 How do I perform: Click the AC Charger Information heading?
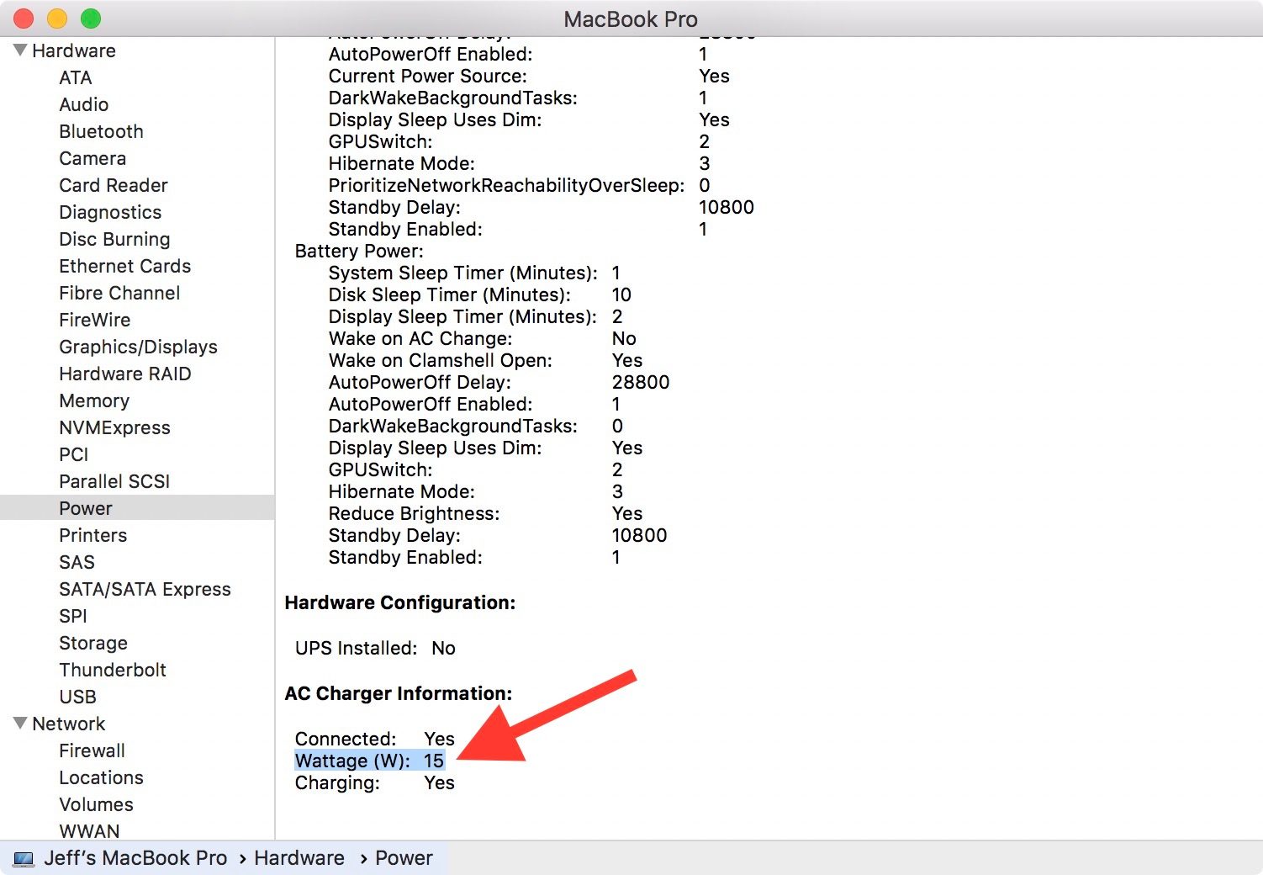point(399,693)
